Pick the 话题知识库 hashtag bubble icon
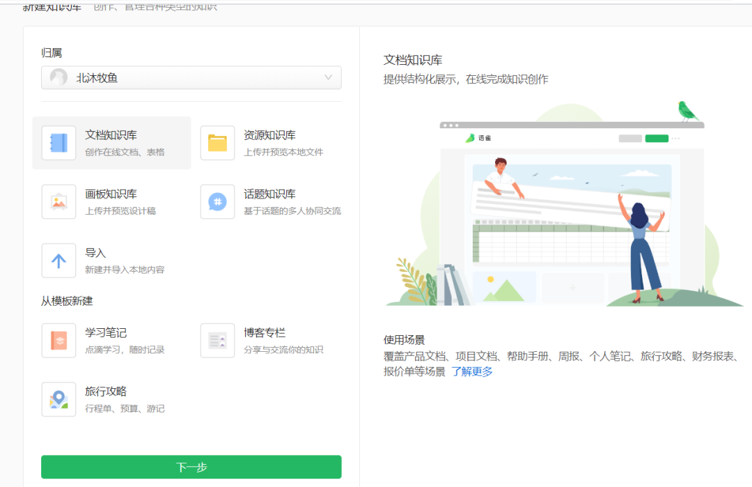752x487 pixels. [x=217, y=202]
